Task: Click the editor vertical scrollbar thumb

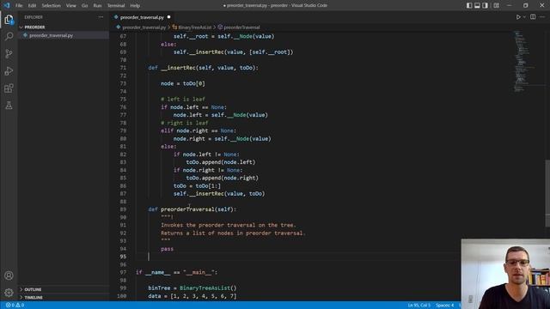Action: pos(547,193)
